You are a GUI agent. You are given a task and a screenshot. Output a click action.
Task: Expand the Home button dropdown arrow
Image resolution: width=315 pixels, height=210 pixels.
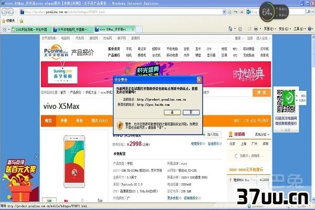(235, 29)
